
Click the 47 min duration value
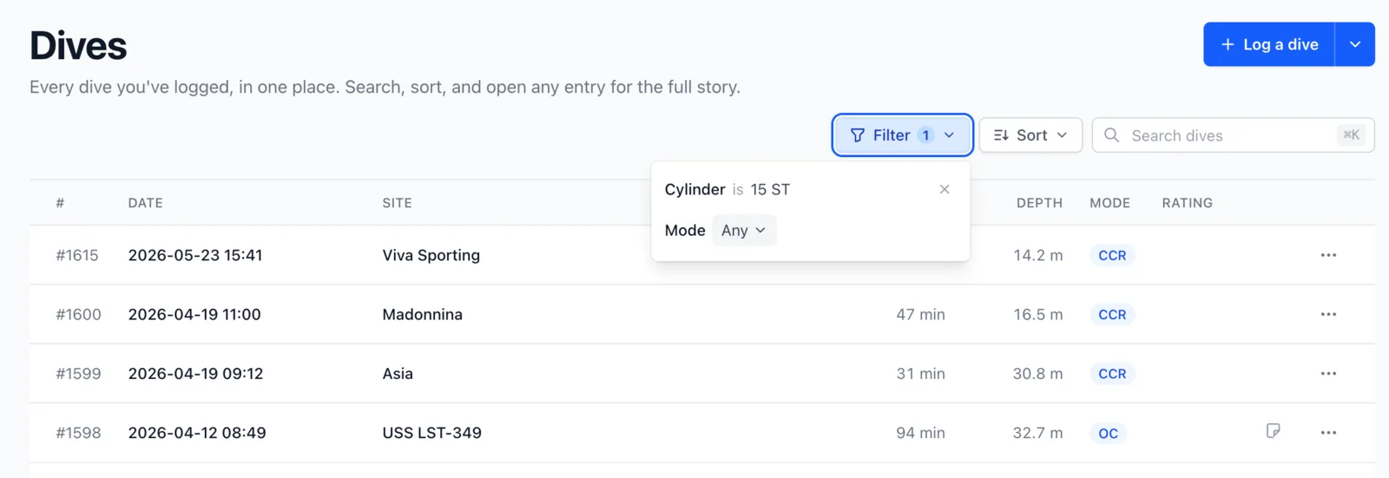point(920,314)
